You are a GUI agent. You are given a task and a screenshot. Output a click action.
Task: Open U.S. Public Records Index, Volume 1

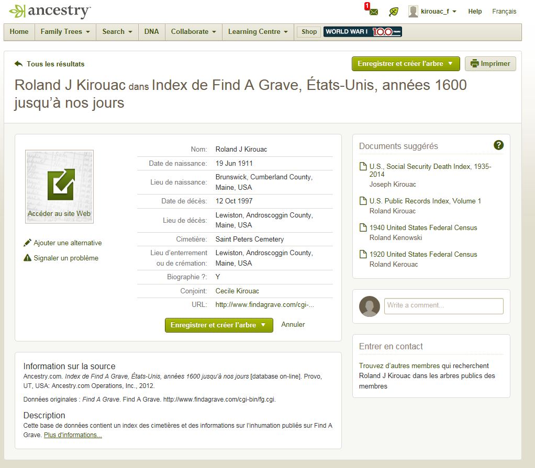425,201
